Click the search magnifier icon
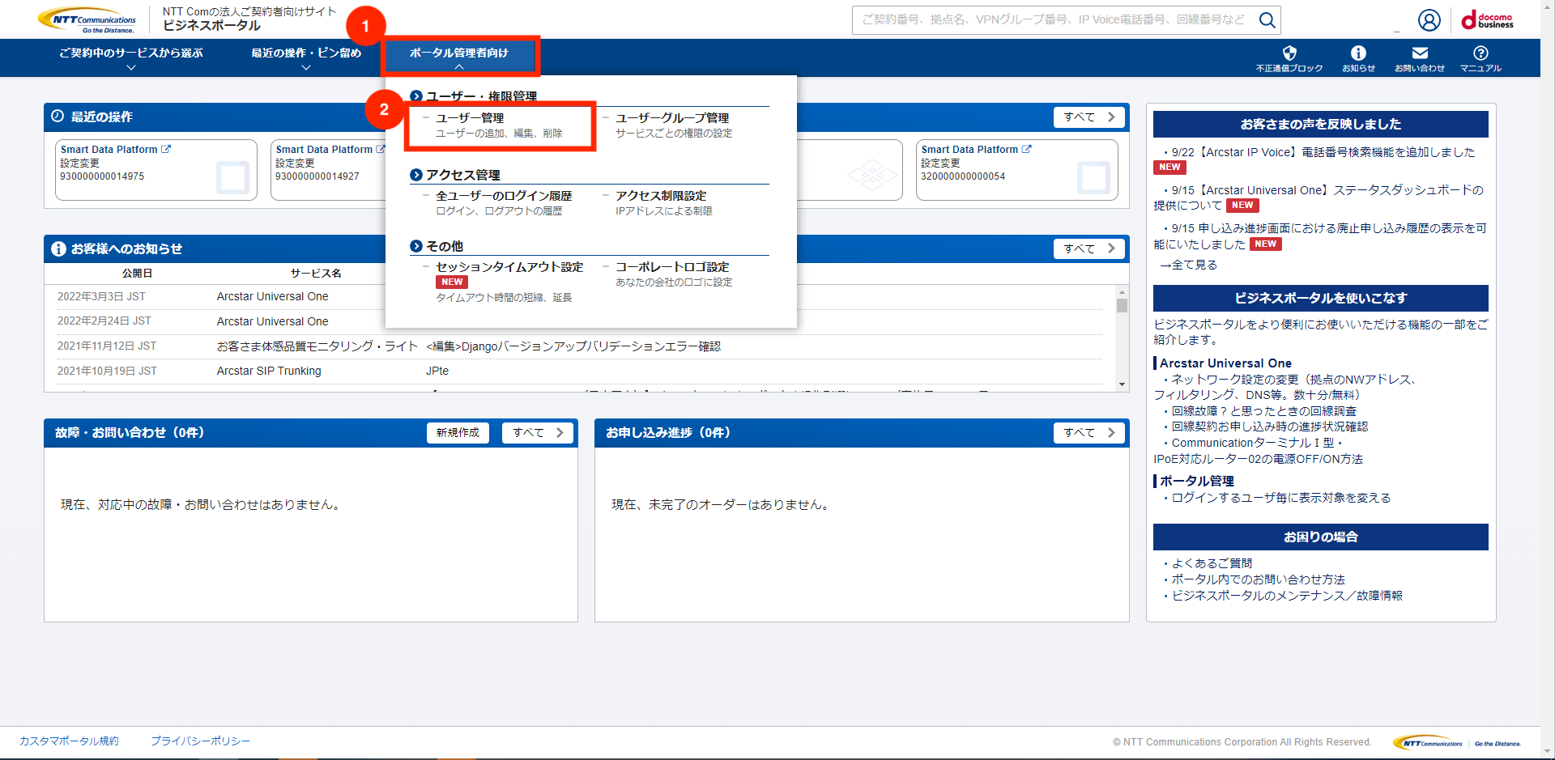Viewport: 1555px width, 760px height. [x=1267, y=20]
